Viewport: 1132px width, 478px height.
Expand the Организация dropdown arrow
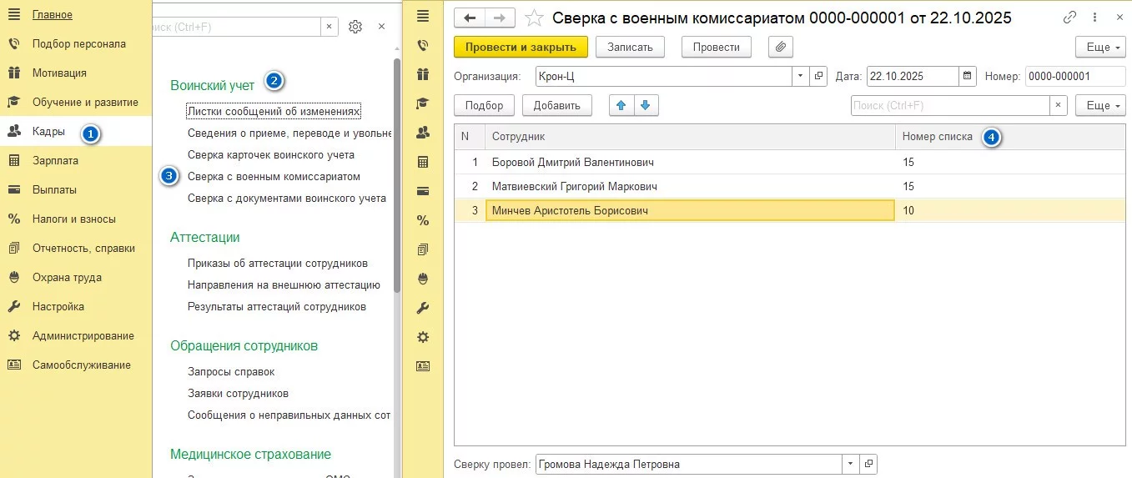pyautogui.click(x=800, y=76)
